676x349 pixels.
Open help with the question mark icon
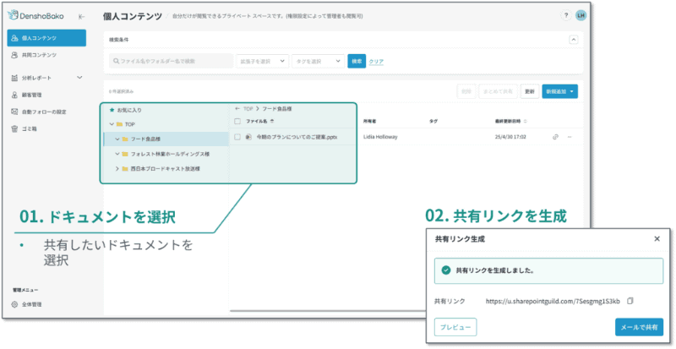pyautogui.click(x=565, y=15)
